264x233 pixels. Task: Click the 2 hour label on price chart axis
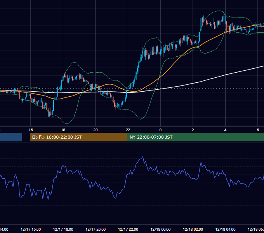point(193,130)
